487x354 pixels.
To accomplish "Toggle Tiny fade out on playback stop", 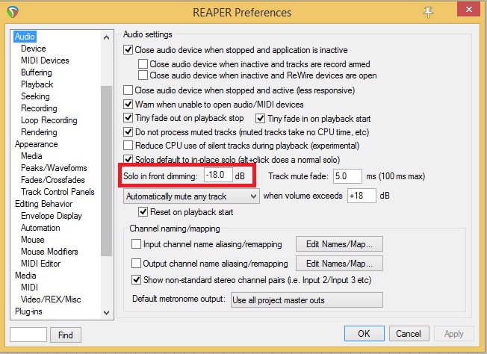I will 128,118.
